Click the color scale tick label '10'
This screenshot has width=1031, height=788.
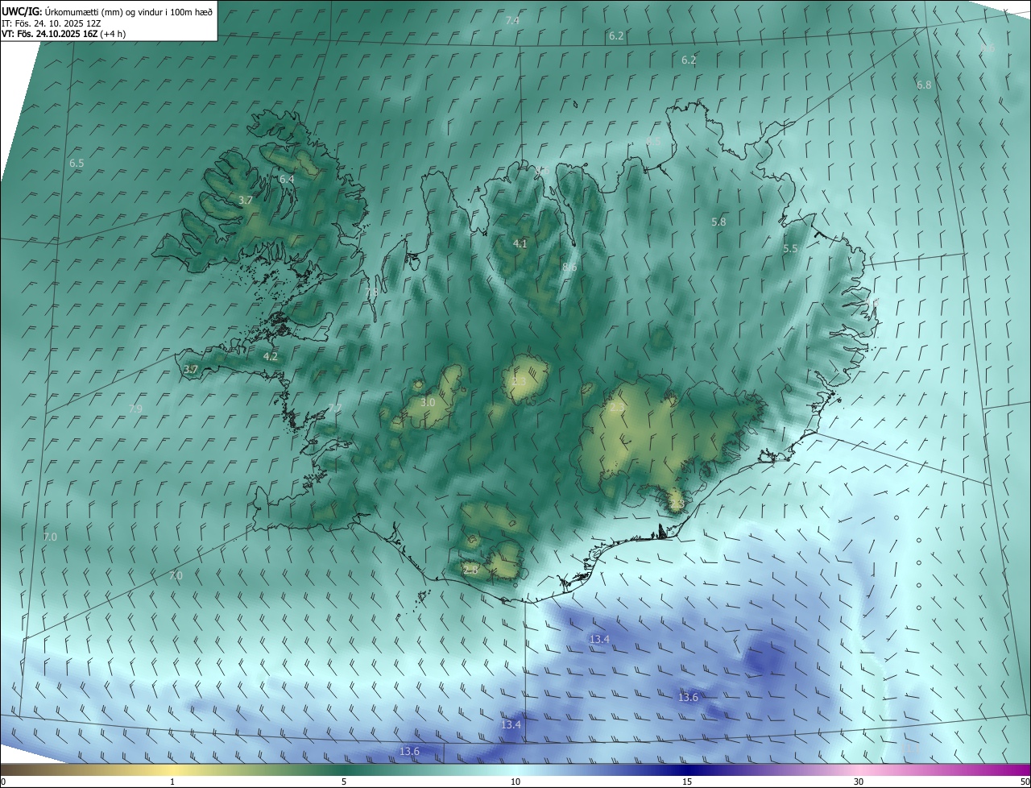click(x=515, y=782)
